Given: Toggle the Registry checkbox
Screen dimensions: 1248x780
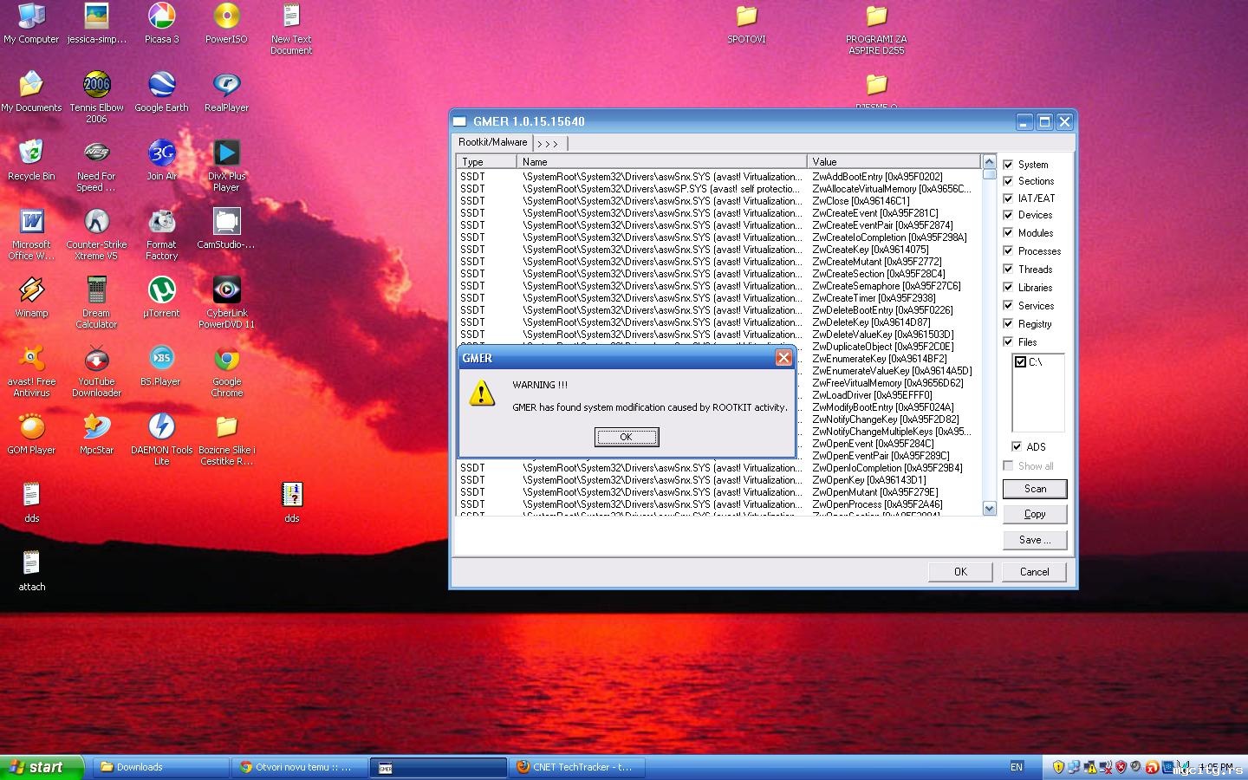Looking at the screenshot, I should tap(1008, 323).
